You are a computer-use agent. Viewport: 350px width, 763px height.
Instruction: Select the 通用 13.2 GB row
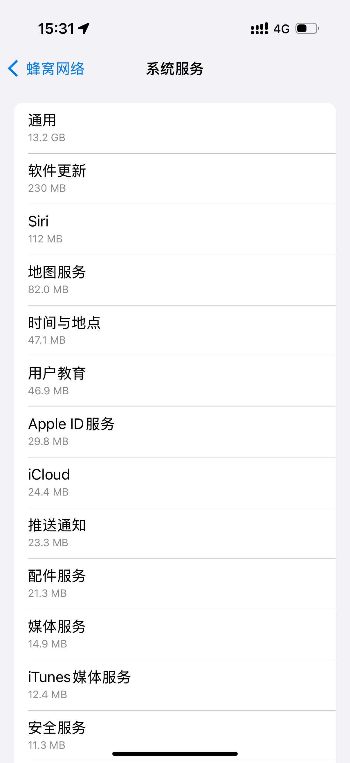(x=175, y=128)
